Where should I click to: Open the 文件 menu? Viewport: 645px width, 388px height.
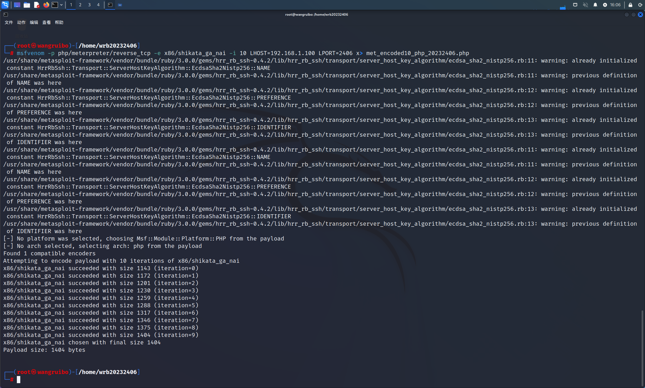9,22
